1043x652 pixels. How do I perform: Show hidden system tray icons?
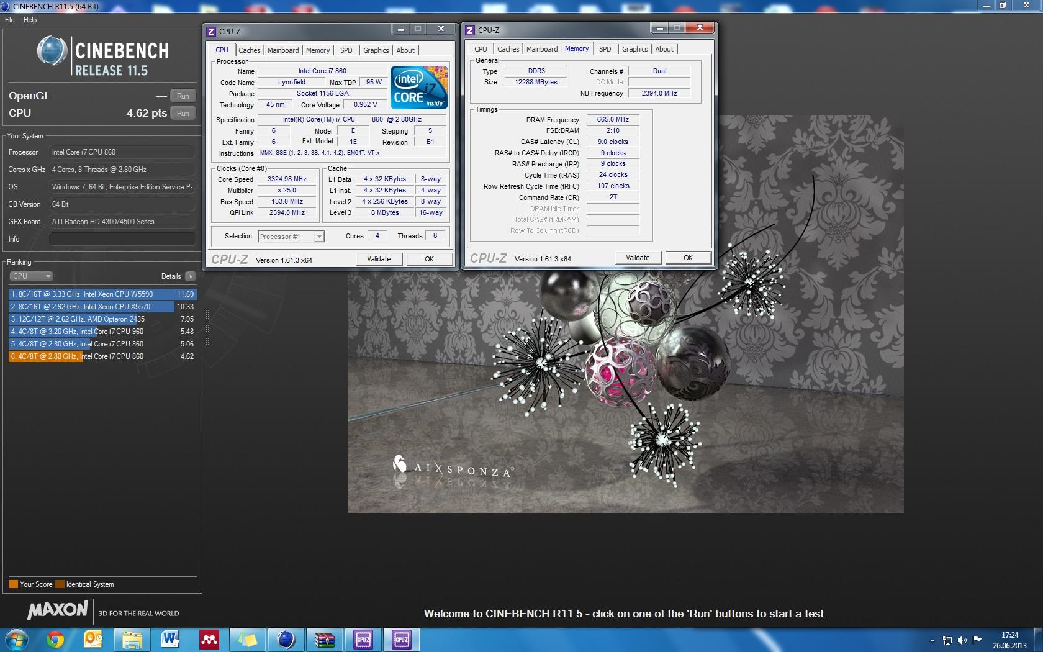tap(932, 640)
